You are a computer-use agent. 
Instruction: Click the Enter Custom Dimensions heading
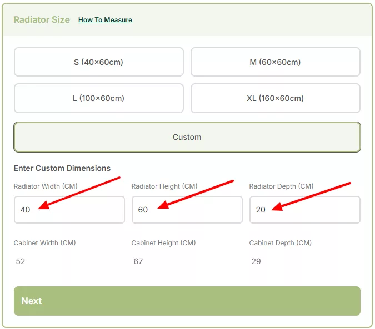point(62,168)
